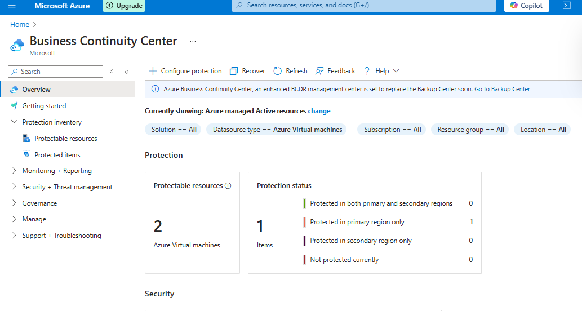Open Getting started menu item
Screen dimensions: 582x311
(44, 106)
